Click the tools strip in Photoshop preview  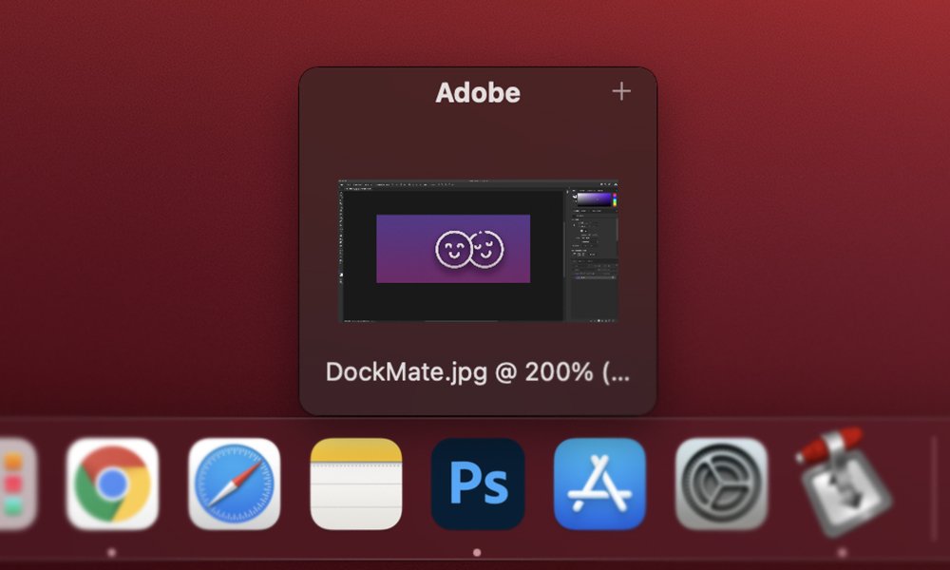point(343,237)
